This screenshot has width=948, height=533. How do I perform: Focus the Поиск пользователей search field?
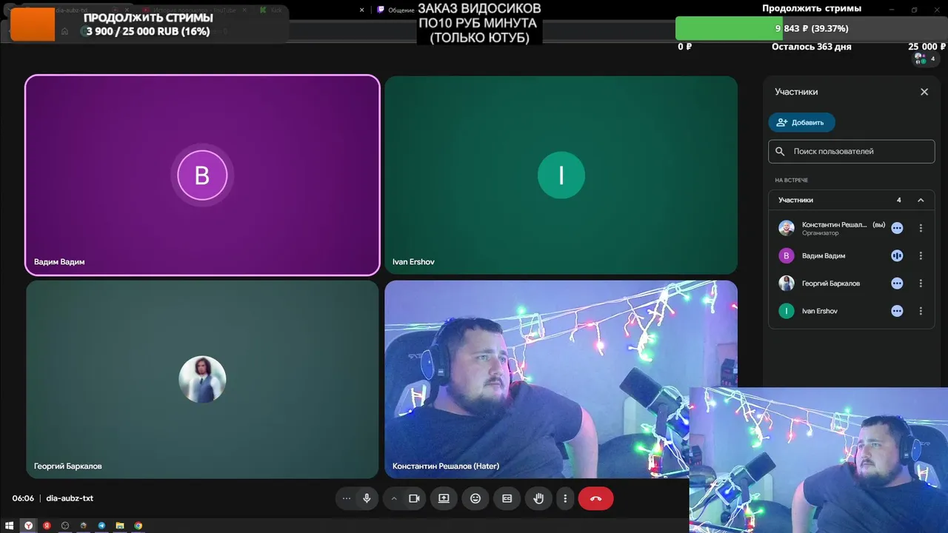click(852, 151)
